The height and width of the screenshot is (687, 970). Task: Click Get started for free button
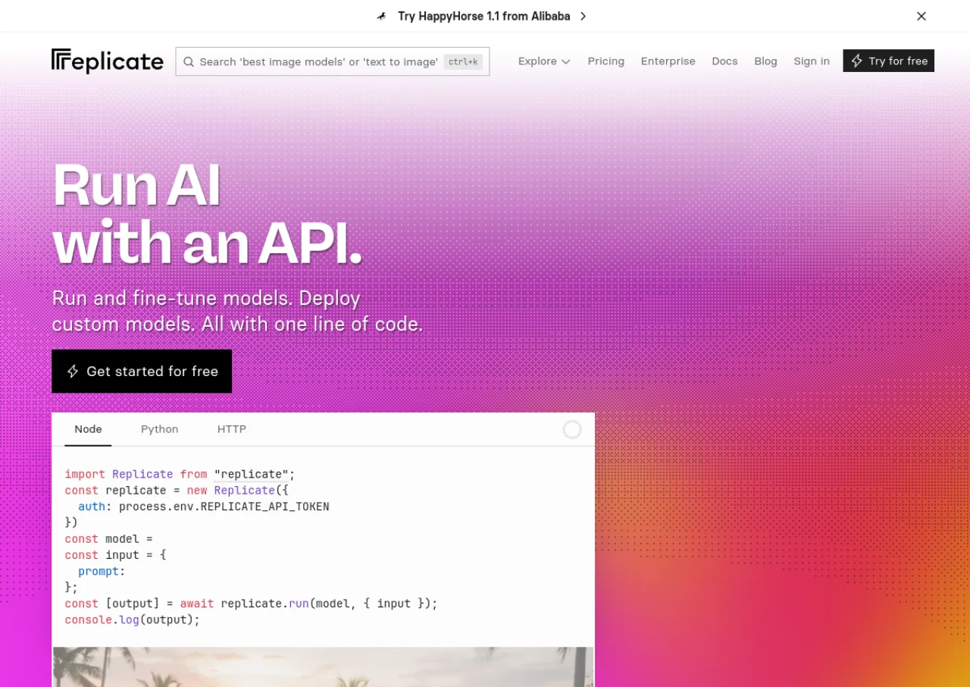coord(142,371)
